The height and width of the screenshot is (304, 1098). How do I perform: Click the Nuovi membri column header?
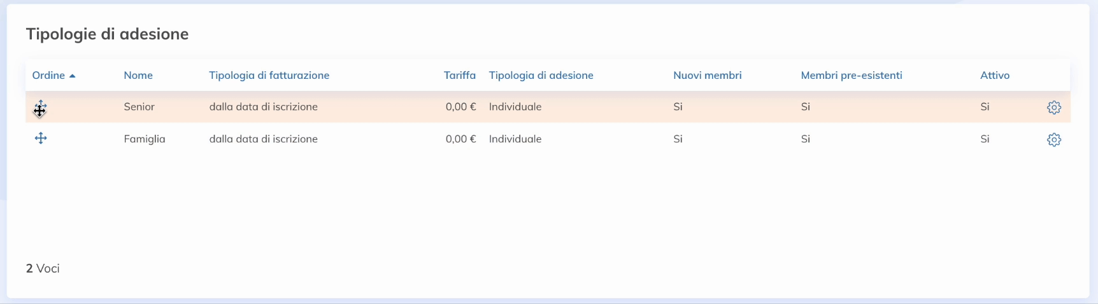point(708,75)
